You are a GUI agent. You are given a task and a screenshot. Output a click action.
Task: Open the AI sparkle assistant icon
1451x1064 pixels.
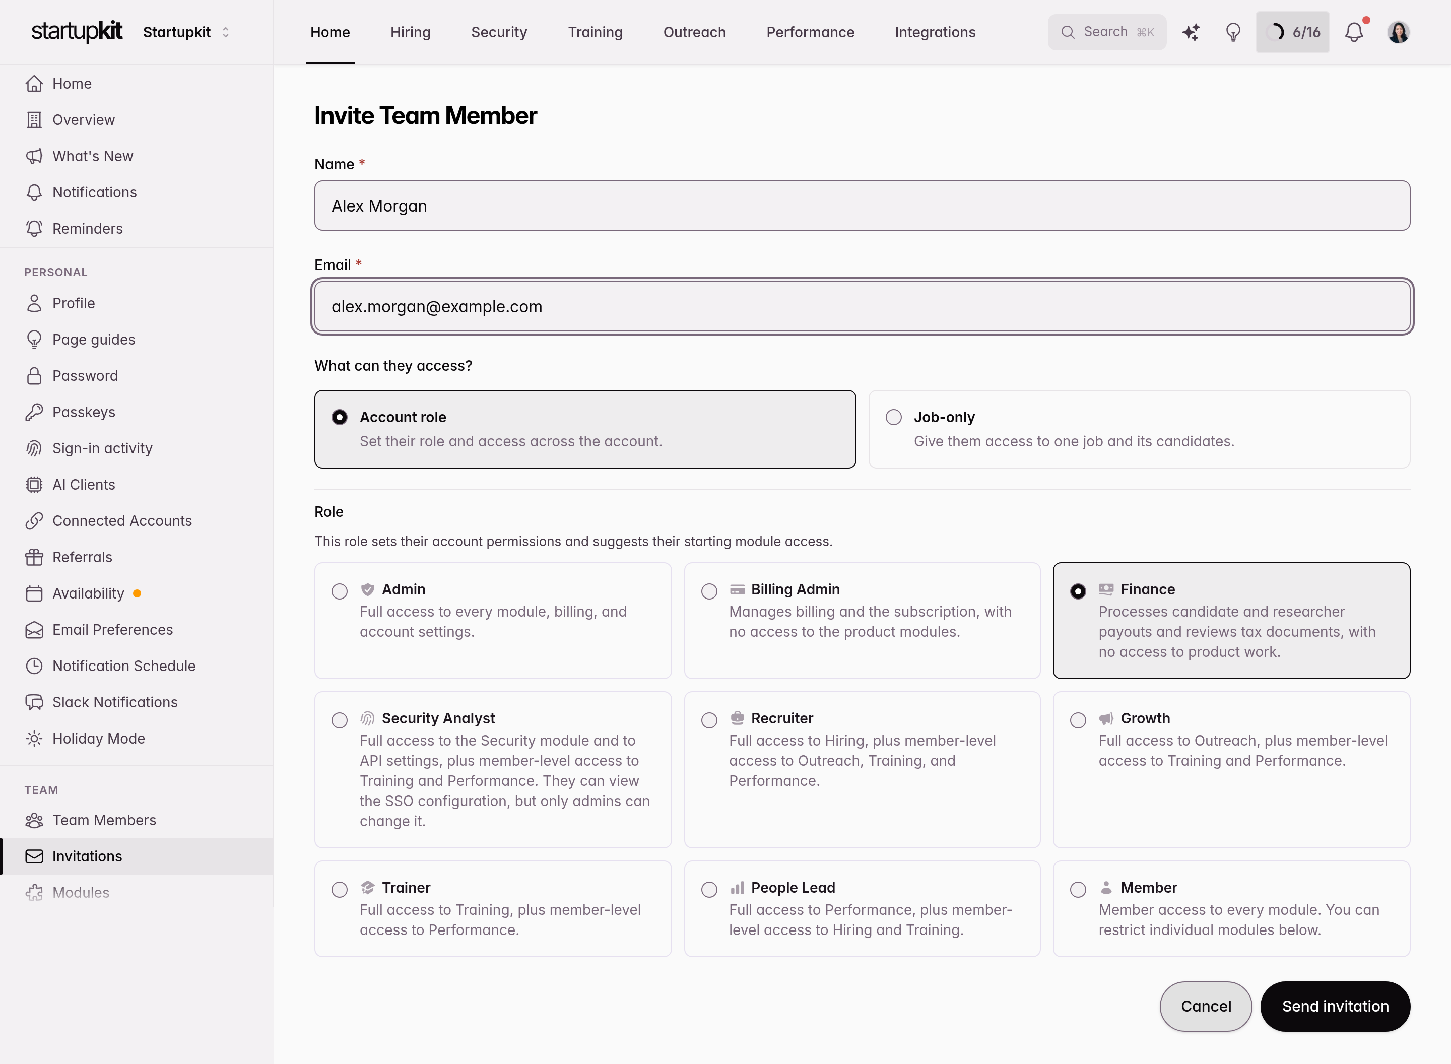pos(1191,32)
